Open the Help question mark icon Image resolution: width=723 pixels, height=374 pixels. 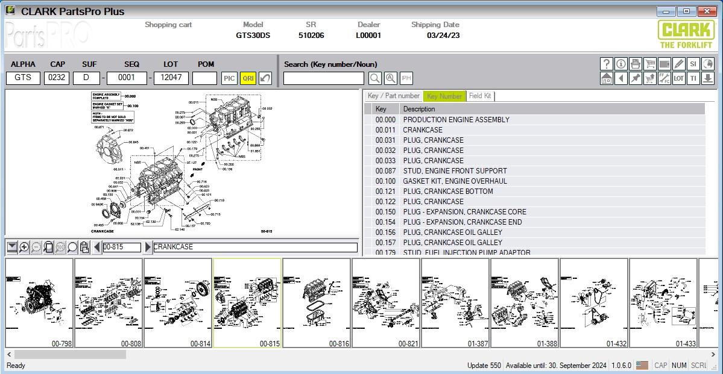point(607,64)
